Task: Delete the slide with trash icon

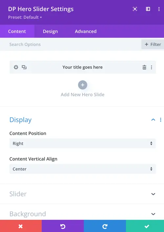Action: (x=144, y=67)
